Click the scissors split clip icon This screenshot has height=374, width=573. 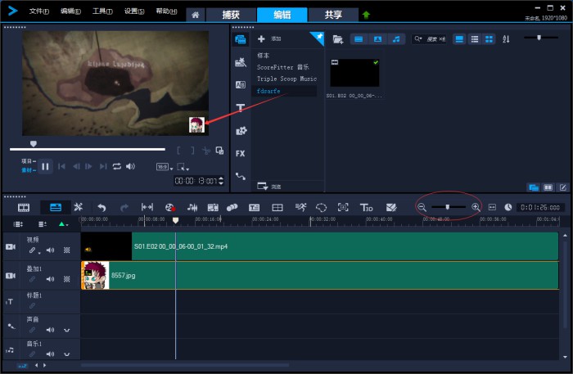tap(206, 151)
